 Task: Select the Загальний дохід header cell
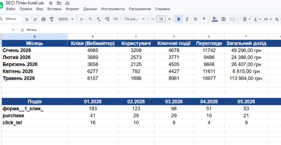(x=246, y=43)
